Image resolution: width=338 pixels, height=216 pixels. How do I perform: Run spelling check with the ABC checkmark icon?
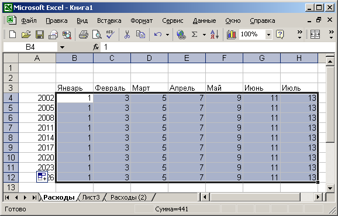click(x=111, y=35)
